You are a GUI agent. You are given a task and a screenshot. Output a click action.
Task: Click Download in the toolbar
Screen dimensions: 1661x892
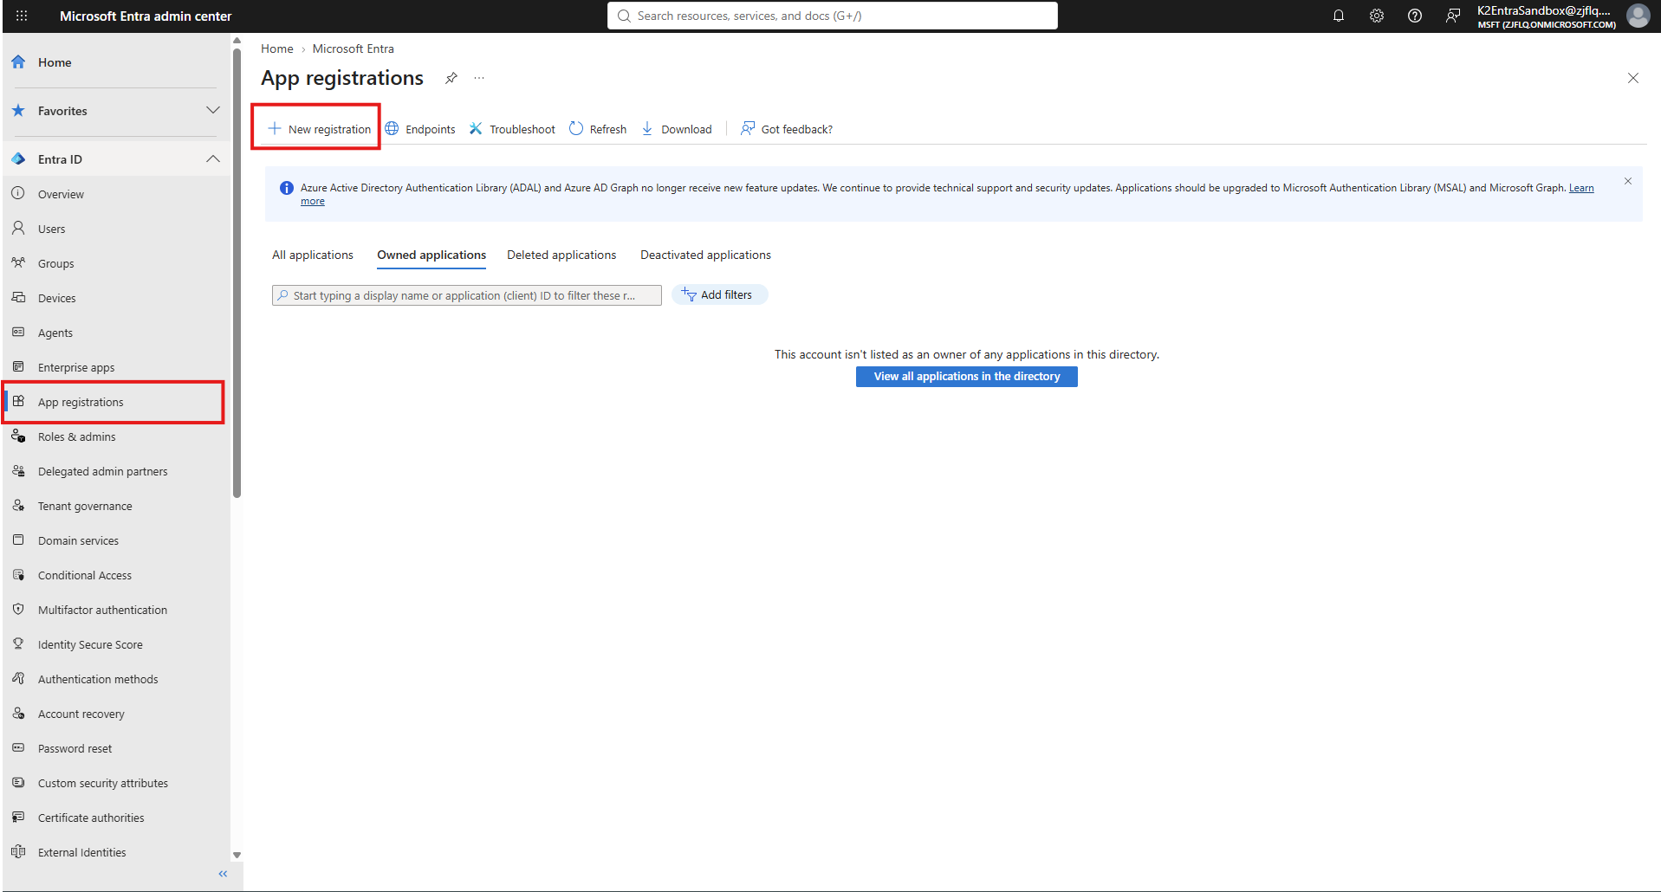pyautogui.click(x=677, y=129)
